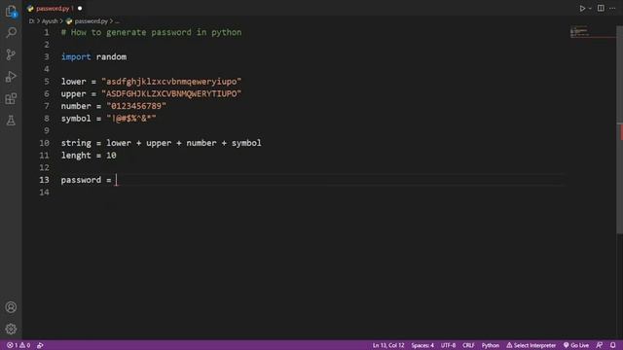Click the number string "0123456789"

click(136, 106)
